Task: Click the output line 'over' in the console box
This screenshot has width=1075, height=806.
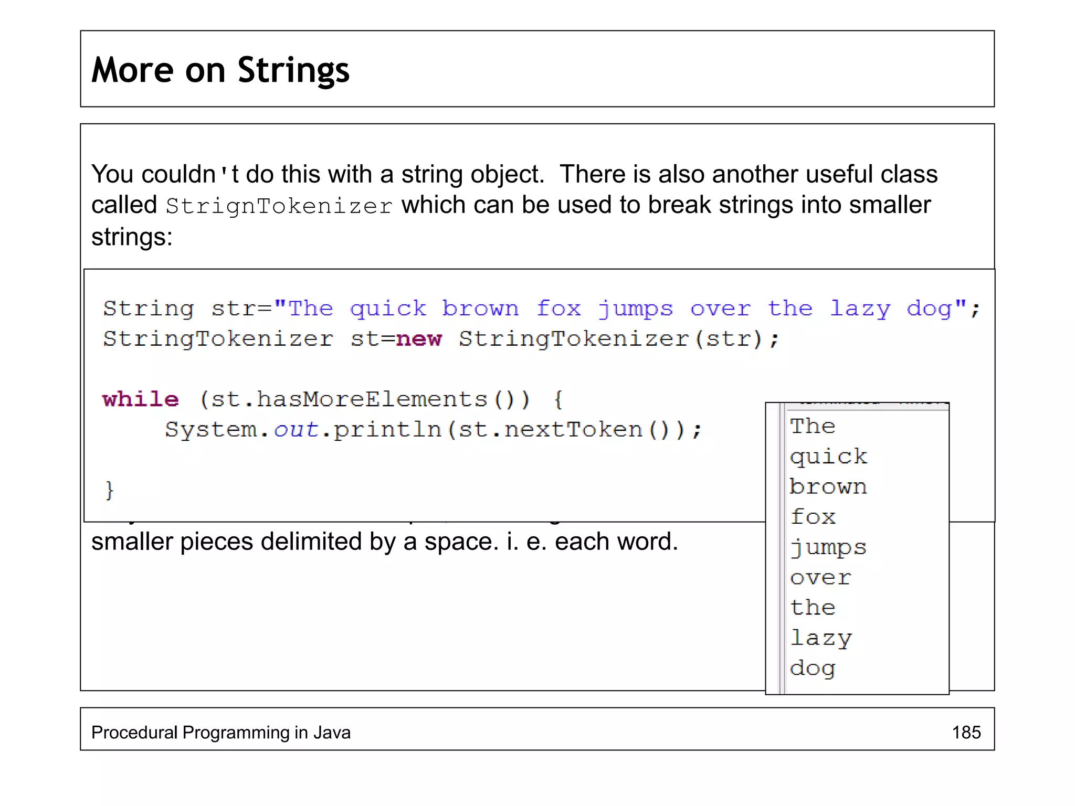Action: [820, 578]
